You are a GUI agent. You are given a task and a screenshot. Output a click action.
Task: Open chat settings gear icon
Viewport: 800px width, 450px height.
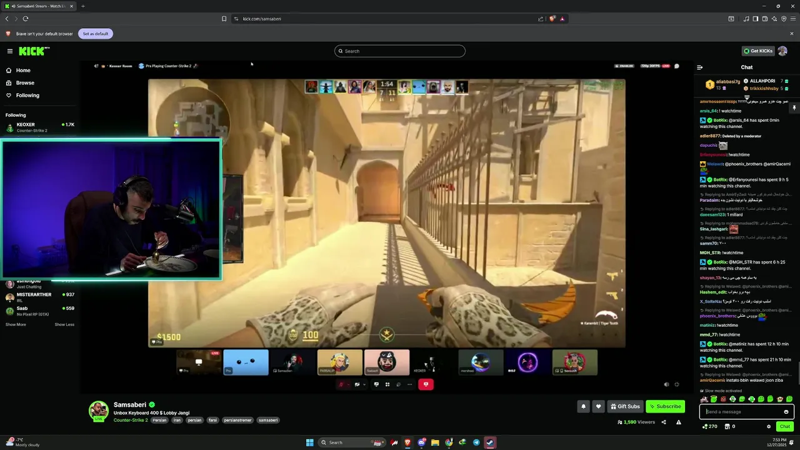(769, 427)
